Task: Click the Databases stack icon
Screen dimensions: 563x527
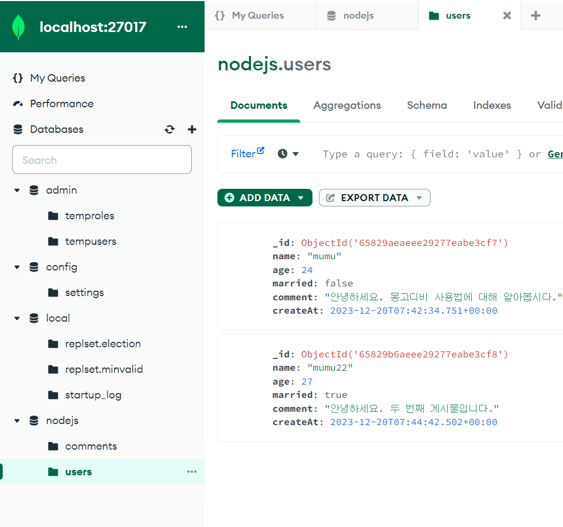Action: tap(18, 130)
